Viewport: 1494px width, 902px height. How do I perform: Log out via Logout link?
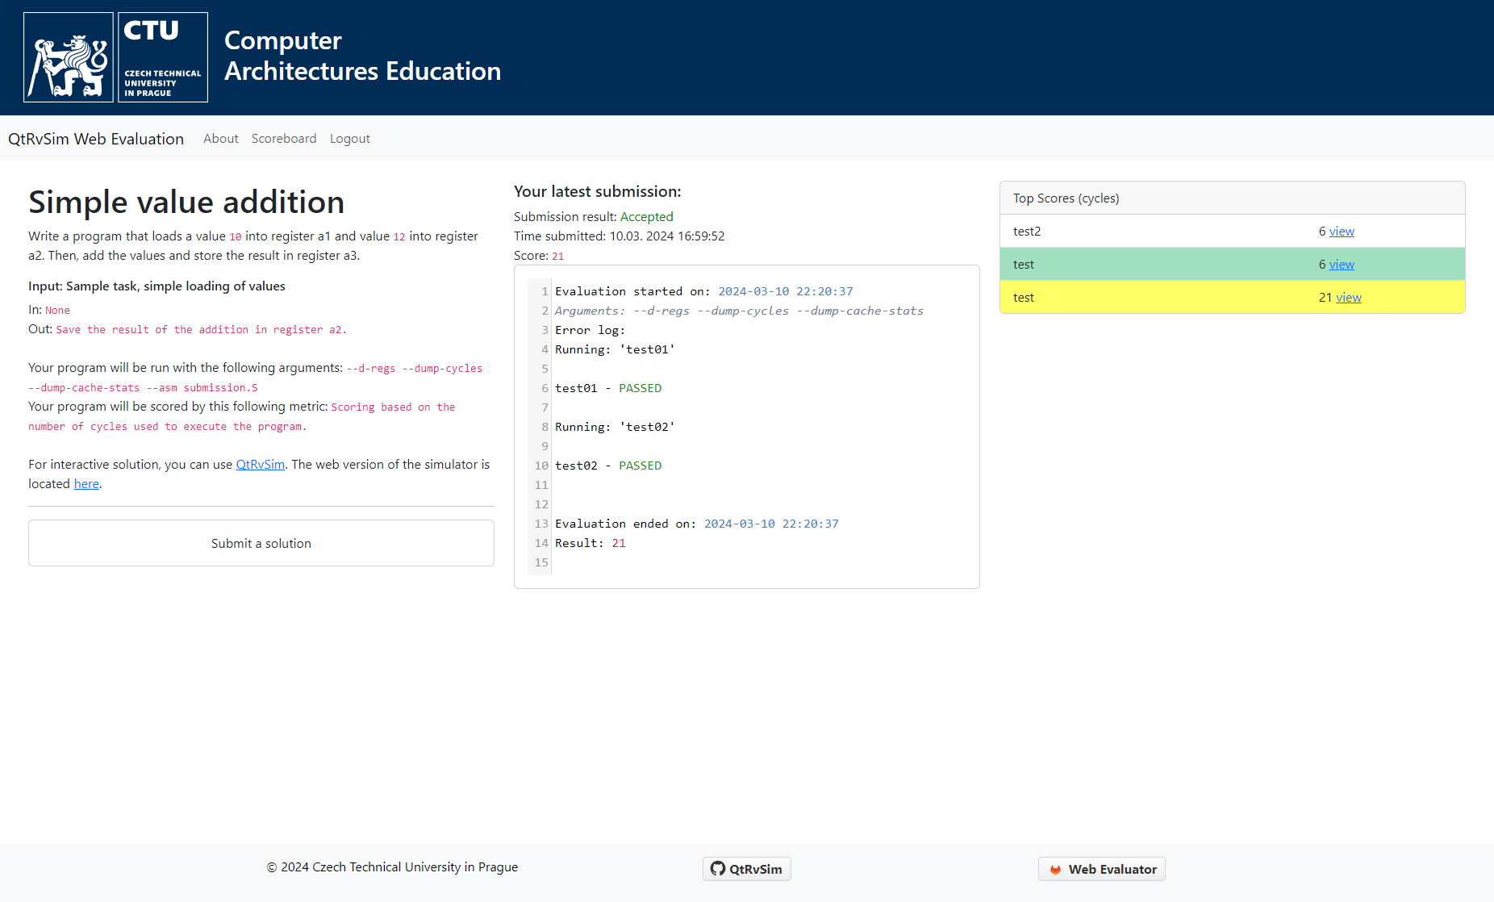[350, 139]
